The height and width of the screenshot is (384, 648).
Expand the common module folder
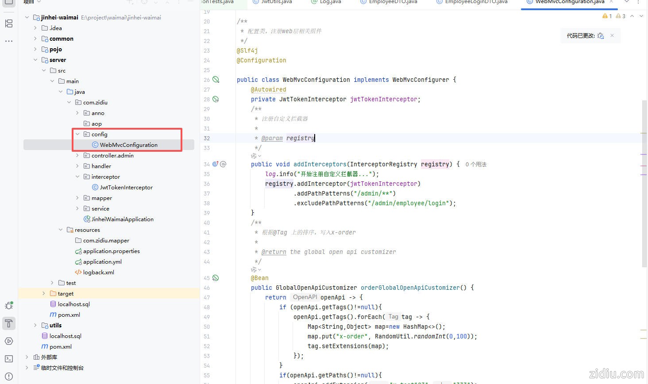[35, 38]
